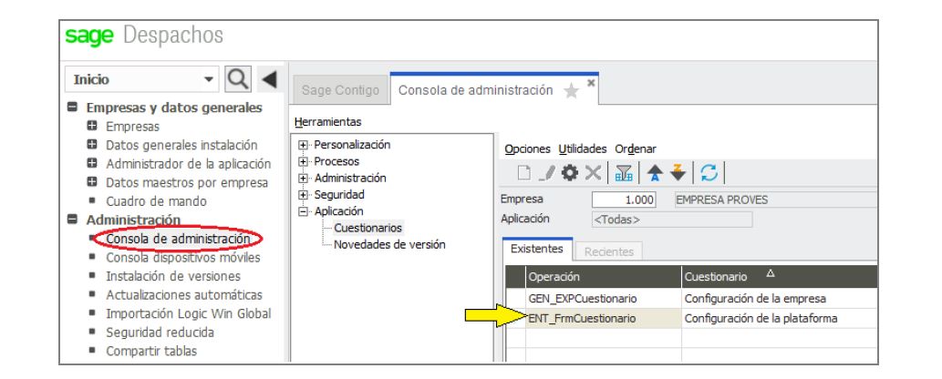Click the Personalización tree label

click(x=352, y=145)
